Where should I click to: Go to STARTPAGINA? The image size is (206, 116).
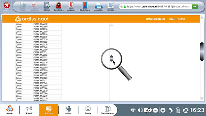tap(177, 19)
